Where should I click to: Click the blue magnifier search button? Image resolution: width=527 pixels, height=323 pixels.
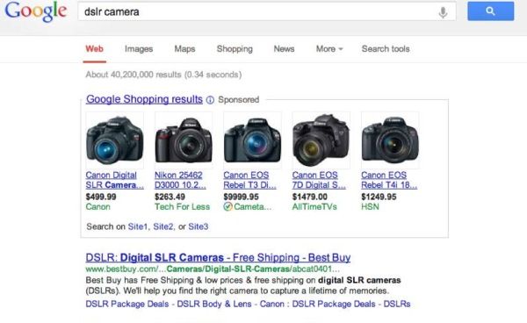[x=490, y=11]
